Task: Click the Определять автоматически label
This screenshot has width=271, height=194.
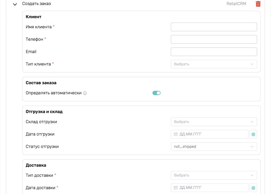Action: [x=54, y=93]
